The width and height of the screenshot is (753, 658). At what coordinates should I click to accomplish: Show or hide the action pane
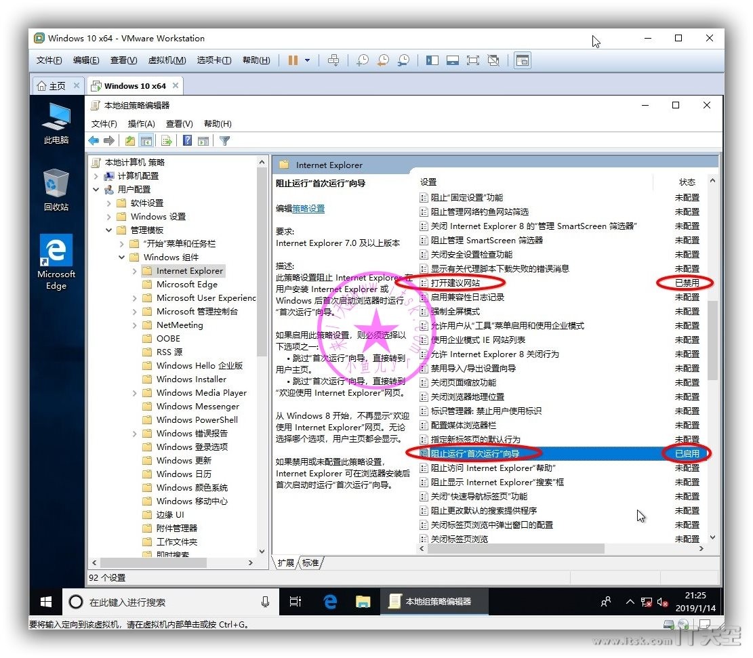tap(203, 141)
